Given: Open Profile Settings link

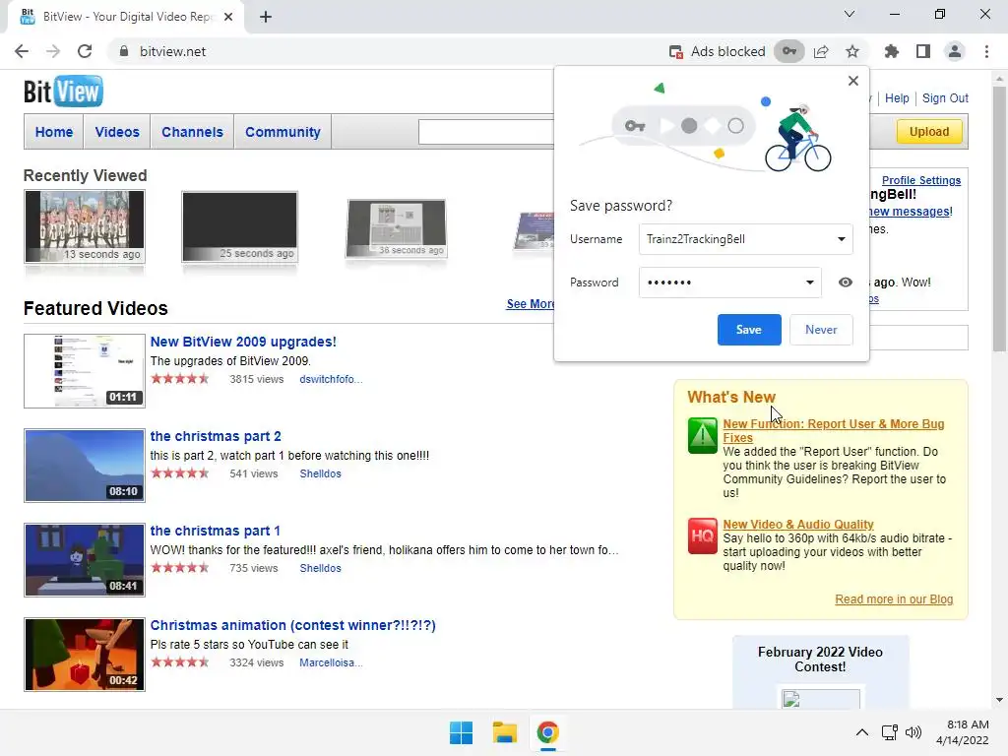Looking at the screenshot, I should (921, 181).
